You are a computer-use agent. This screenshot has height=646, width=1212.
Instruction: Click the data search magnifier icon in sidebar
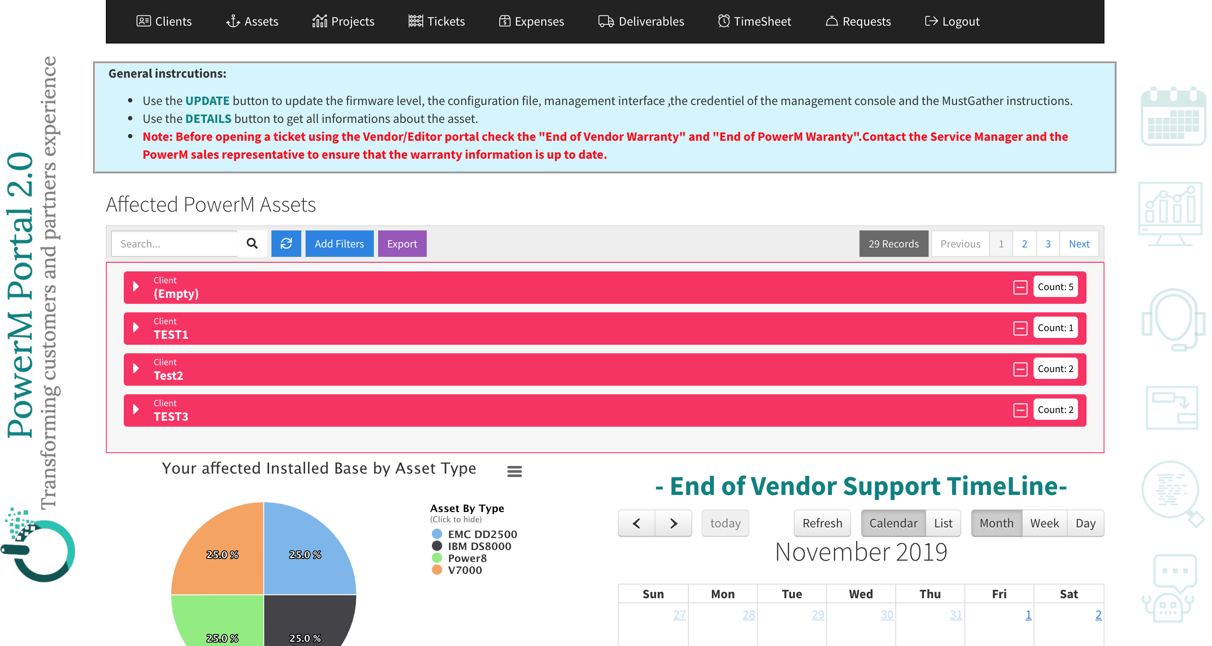click(1173, 494)
